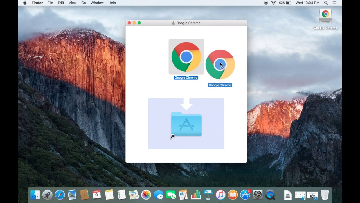The height and width of the screenshot is (203, 360).
Task: Open the Window menu in the menu bar
Action: point(97,3)
